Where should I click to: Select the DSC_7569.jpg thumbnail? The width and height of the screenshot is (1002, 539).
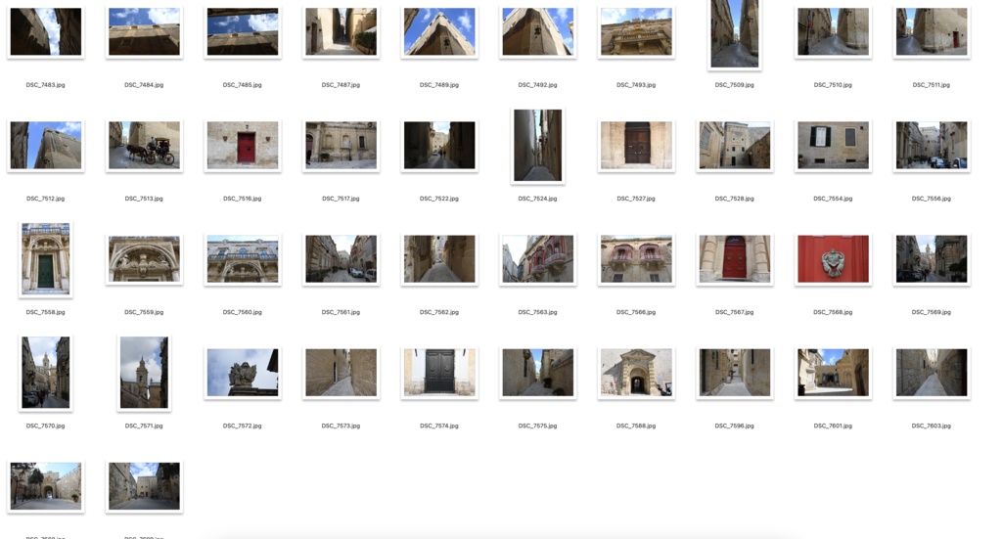click(932, 258)
